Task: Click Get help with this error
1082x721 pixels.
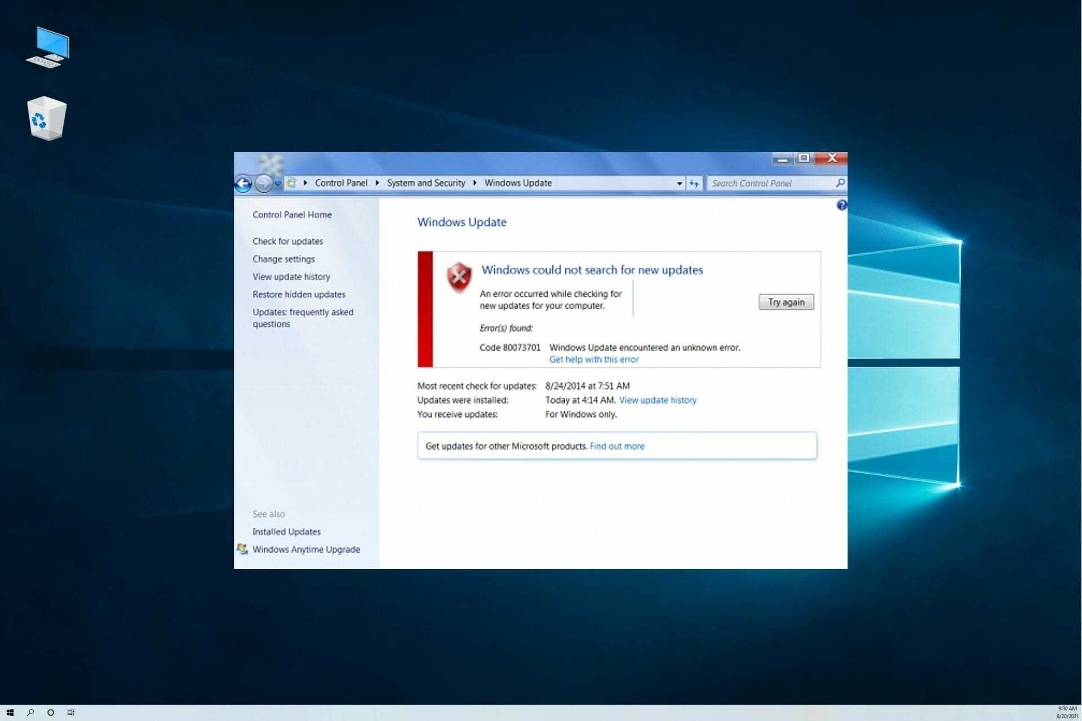Action: point(594,359)
